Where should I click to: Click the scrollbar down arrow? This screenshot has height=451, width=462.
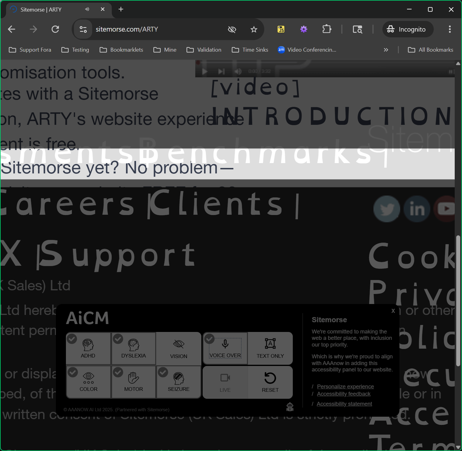tap(458, 447)
